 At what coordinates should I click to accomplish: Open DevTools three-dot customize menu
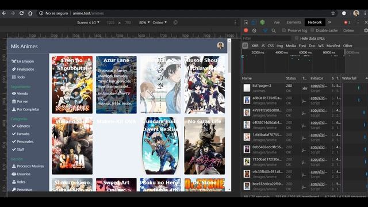pos(358,22)
